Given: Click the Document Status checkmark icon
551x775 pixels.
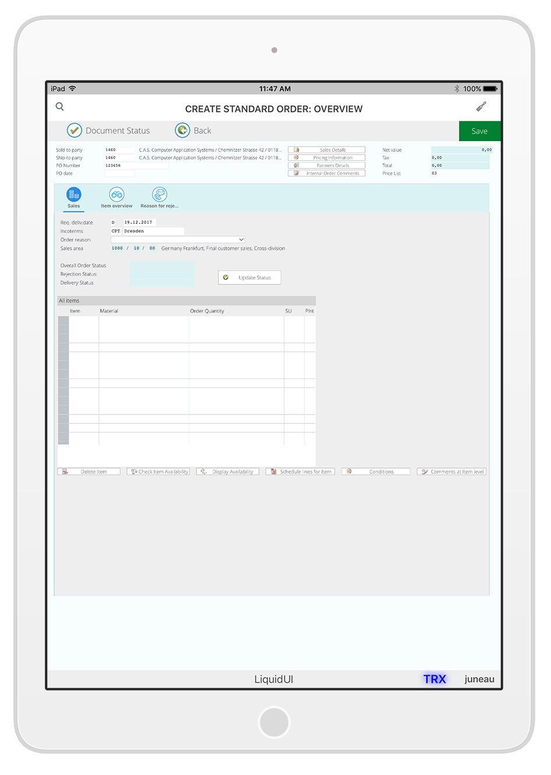Looking at the screenshot, I should tap(74, 131).
